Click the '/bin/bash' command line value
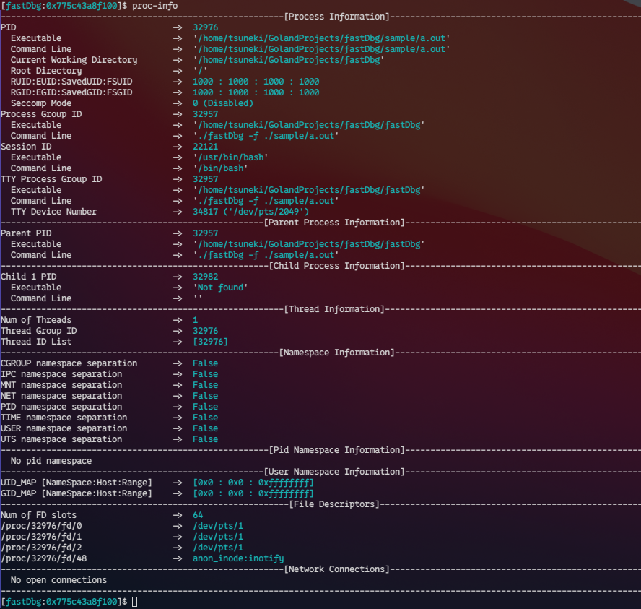 pos(220,168)
